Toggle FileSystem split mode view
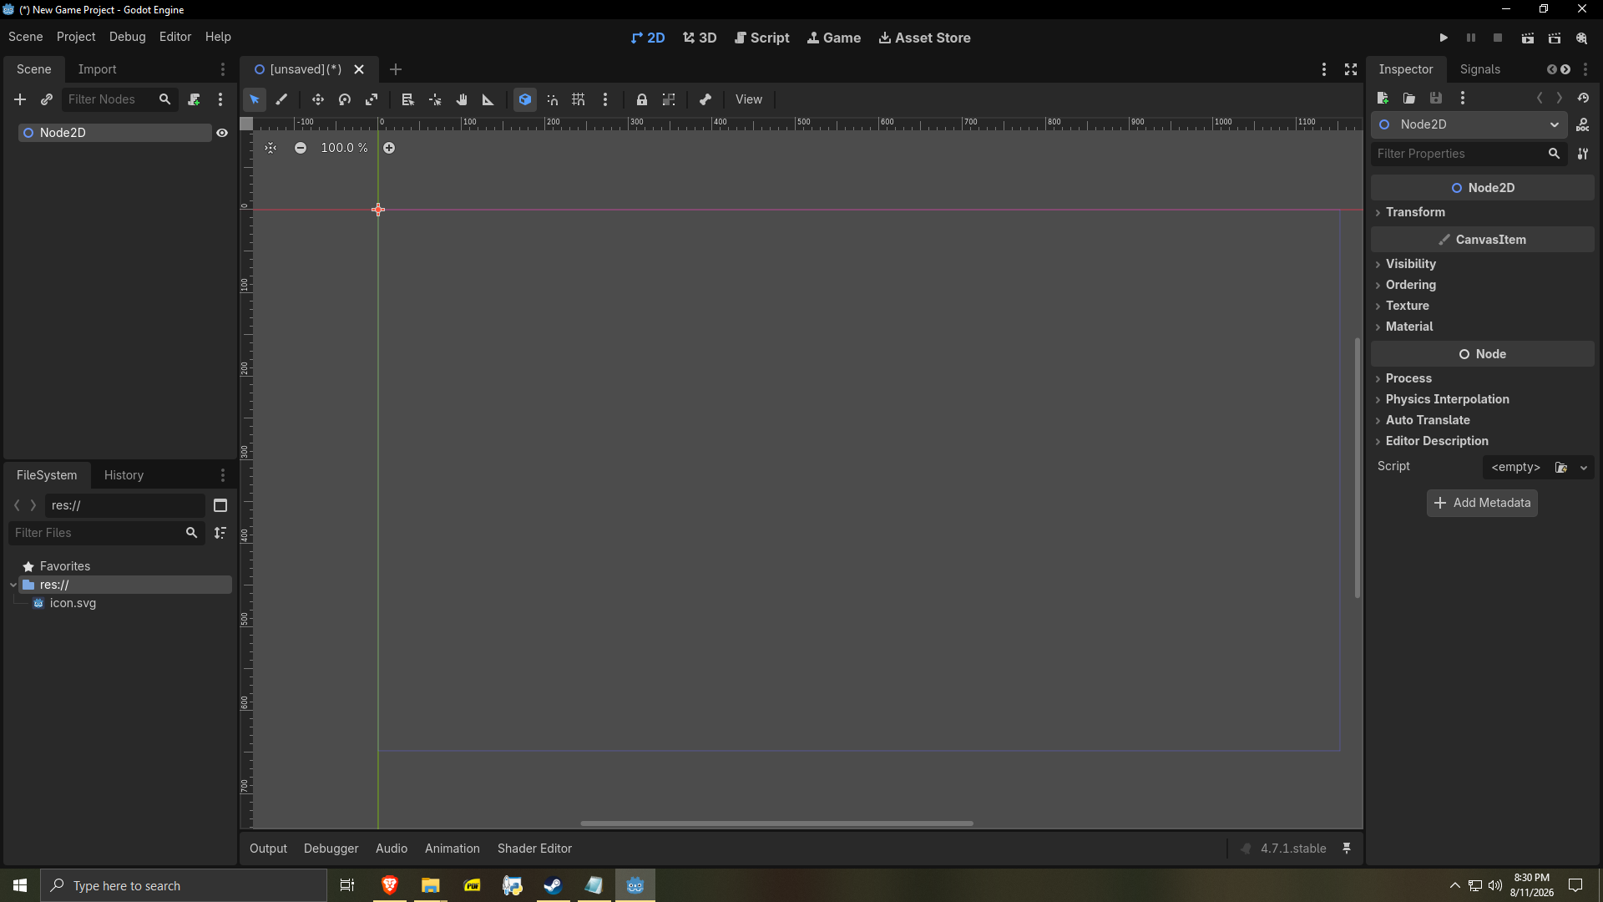This screenshot has width=1603, height=902. [220, 505]
